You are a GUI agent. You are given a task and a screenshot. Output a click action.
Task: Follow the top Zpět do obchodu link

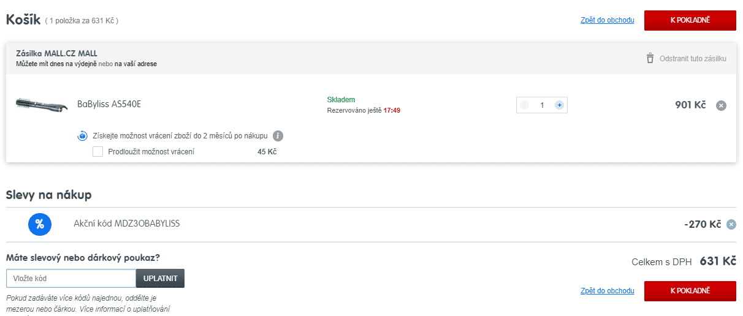coord(608,20)
